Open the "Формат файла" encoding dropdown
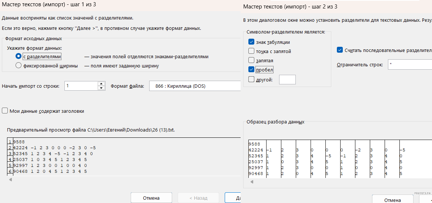The image size is (432, 203). pyautogui.click(x=195, y=86)
